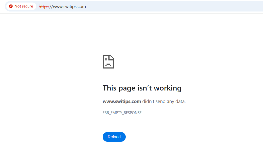Click the bold www.switips.com text in message
263x146 pixels.
coord(122,101)
